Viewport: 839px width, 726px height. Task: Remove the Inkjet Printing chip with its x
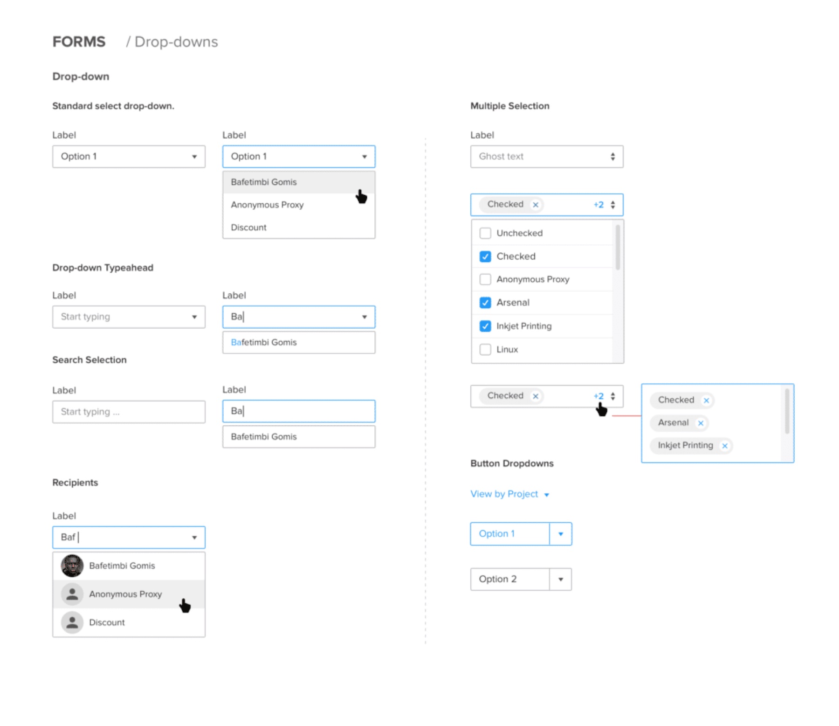coord(724,446)
